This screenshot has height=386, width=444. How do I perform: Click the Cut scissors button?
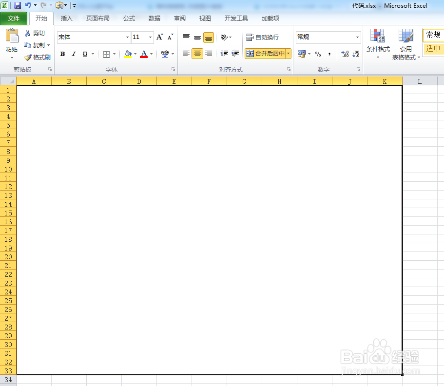[x=35, y=33]
